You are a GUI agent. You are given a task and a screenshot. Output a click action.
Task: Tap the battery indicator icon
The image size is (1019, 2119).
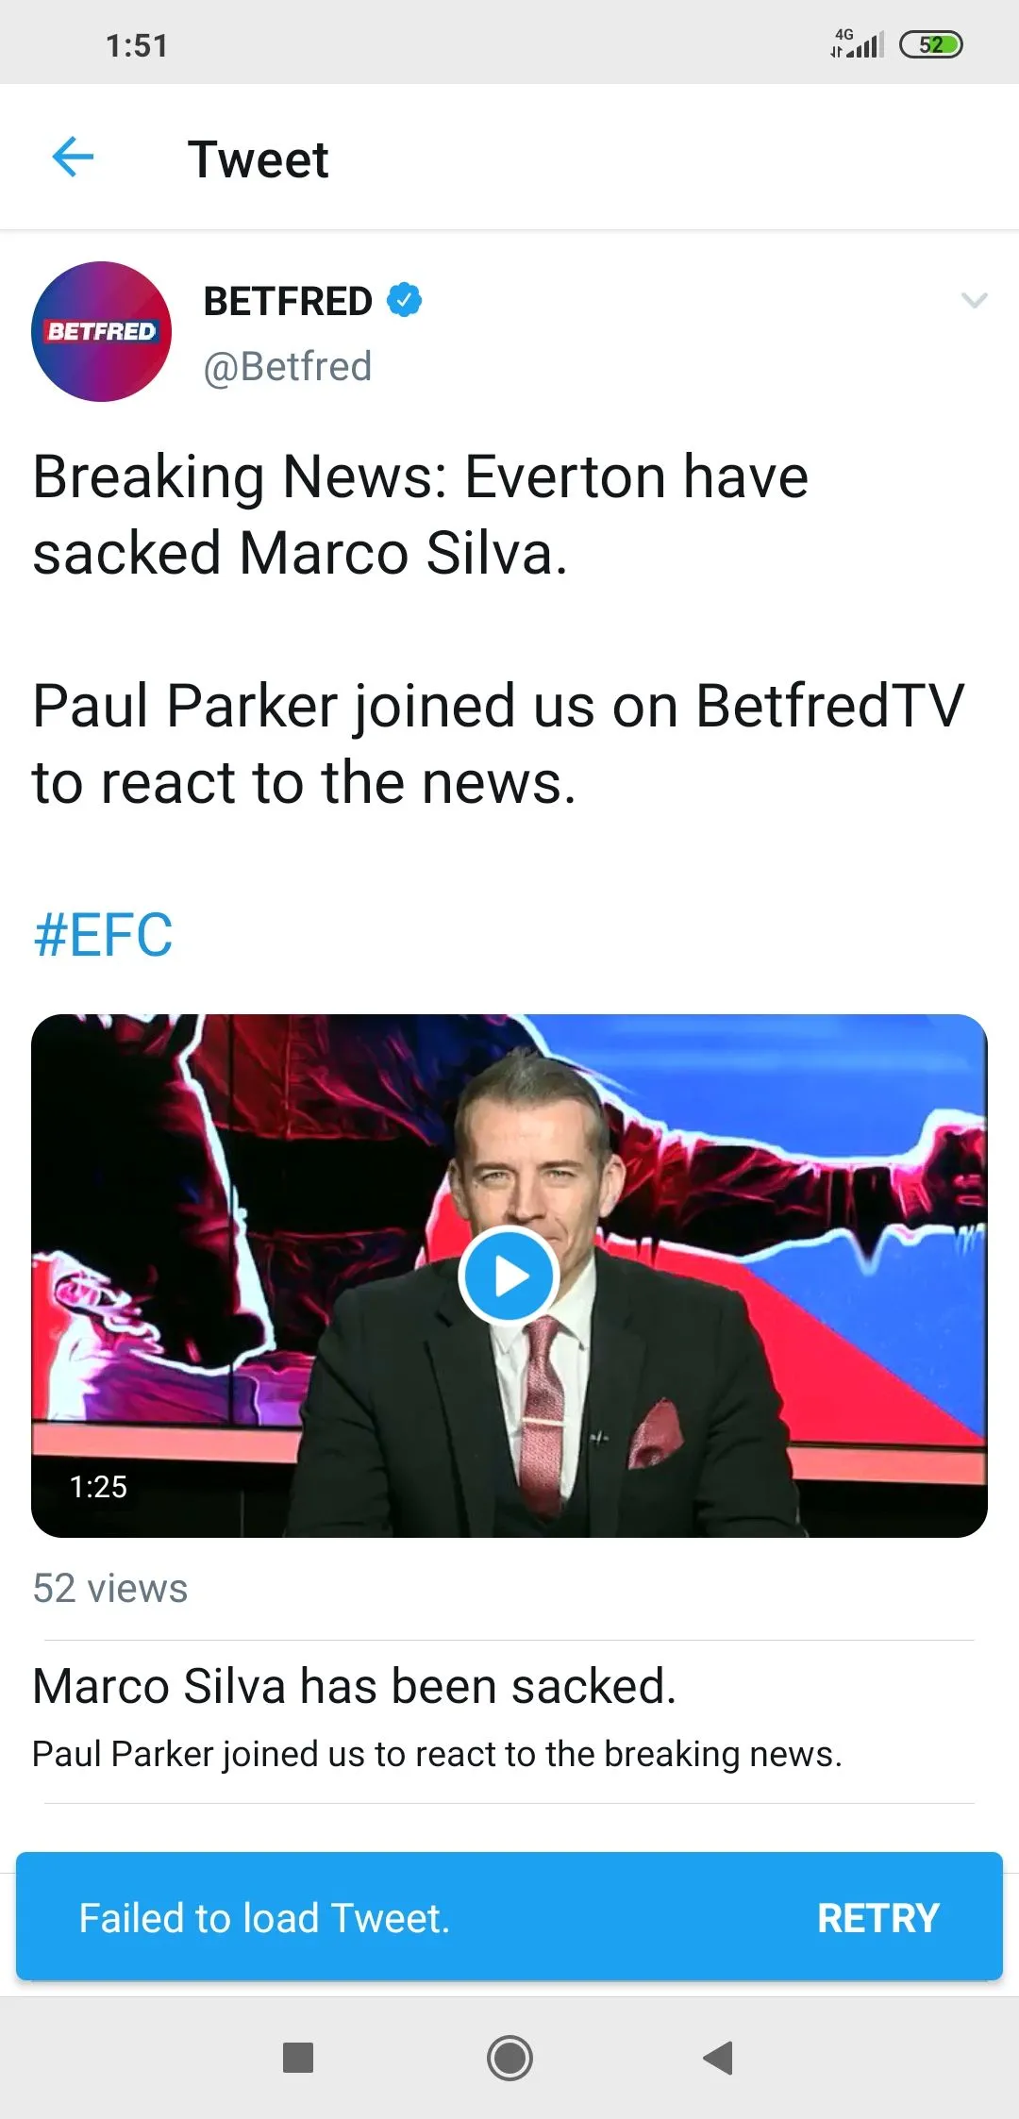click(x=930, y=44)
